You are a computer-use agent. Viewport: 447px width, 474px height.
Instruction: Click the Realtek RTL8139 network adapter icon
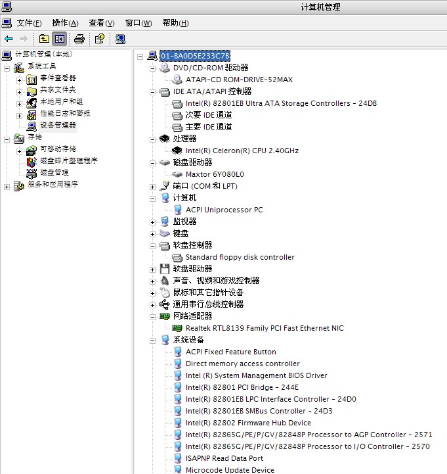pyautogui.click(x=177, y=328)
